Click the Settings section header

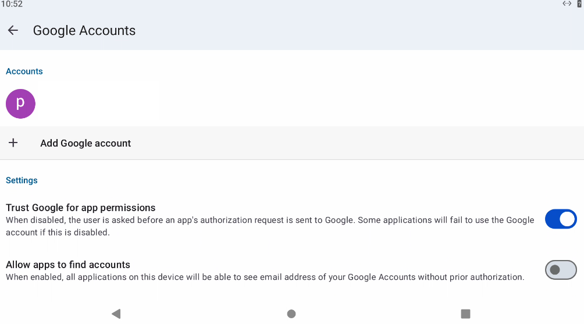point(22,180)
